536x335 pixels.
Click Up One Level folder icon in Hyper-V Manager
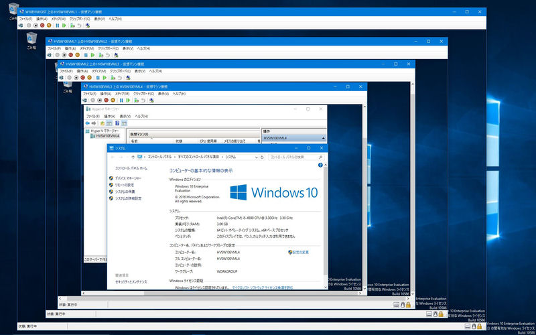pos(103,123)
